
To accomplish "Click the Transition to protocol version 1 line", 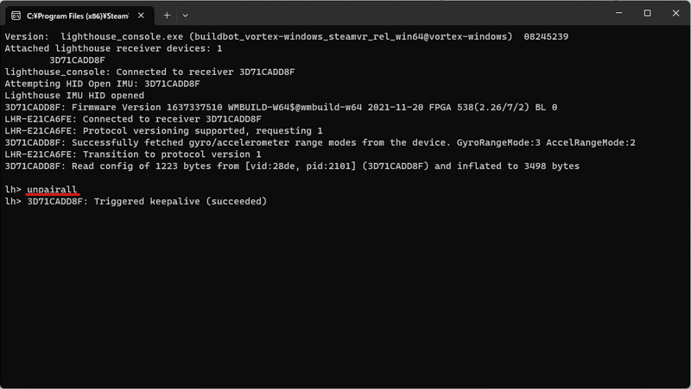I will click(x=133, y=154).
